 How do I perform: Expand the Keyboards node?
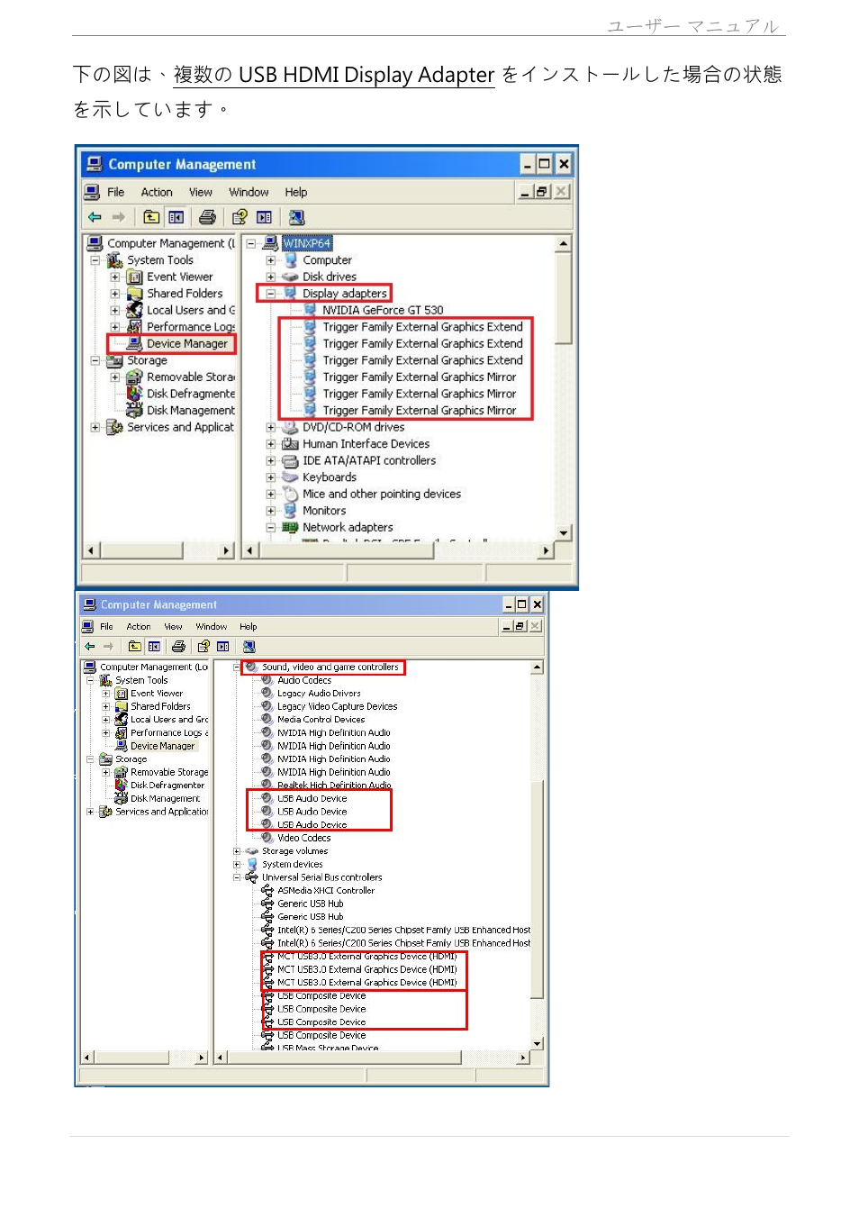click(x=270, y=477)
